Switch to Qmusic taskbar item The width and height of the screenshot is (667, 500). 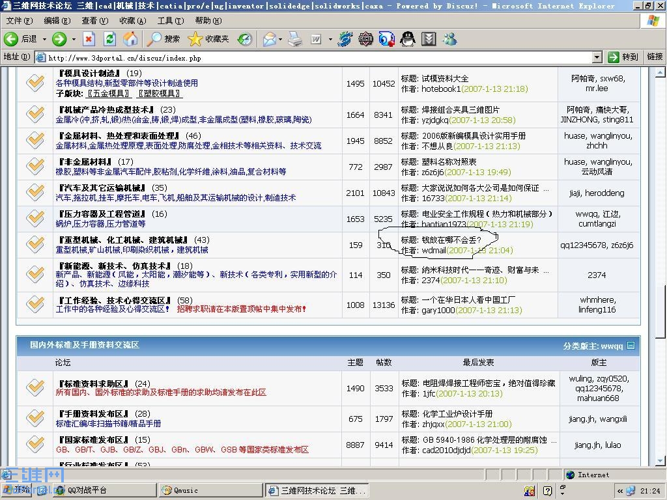point(211,490)
